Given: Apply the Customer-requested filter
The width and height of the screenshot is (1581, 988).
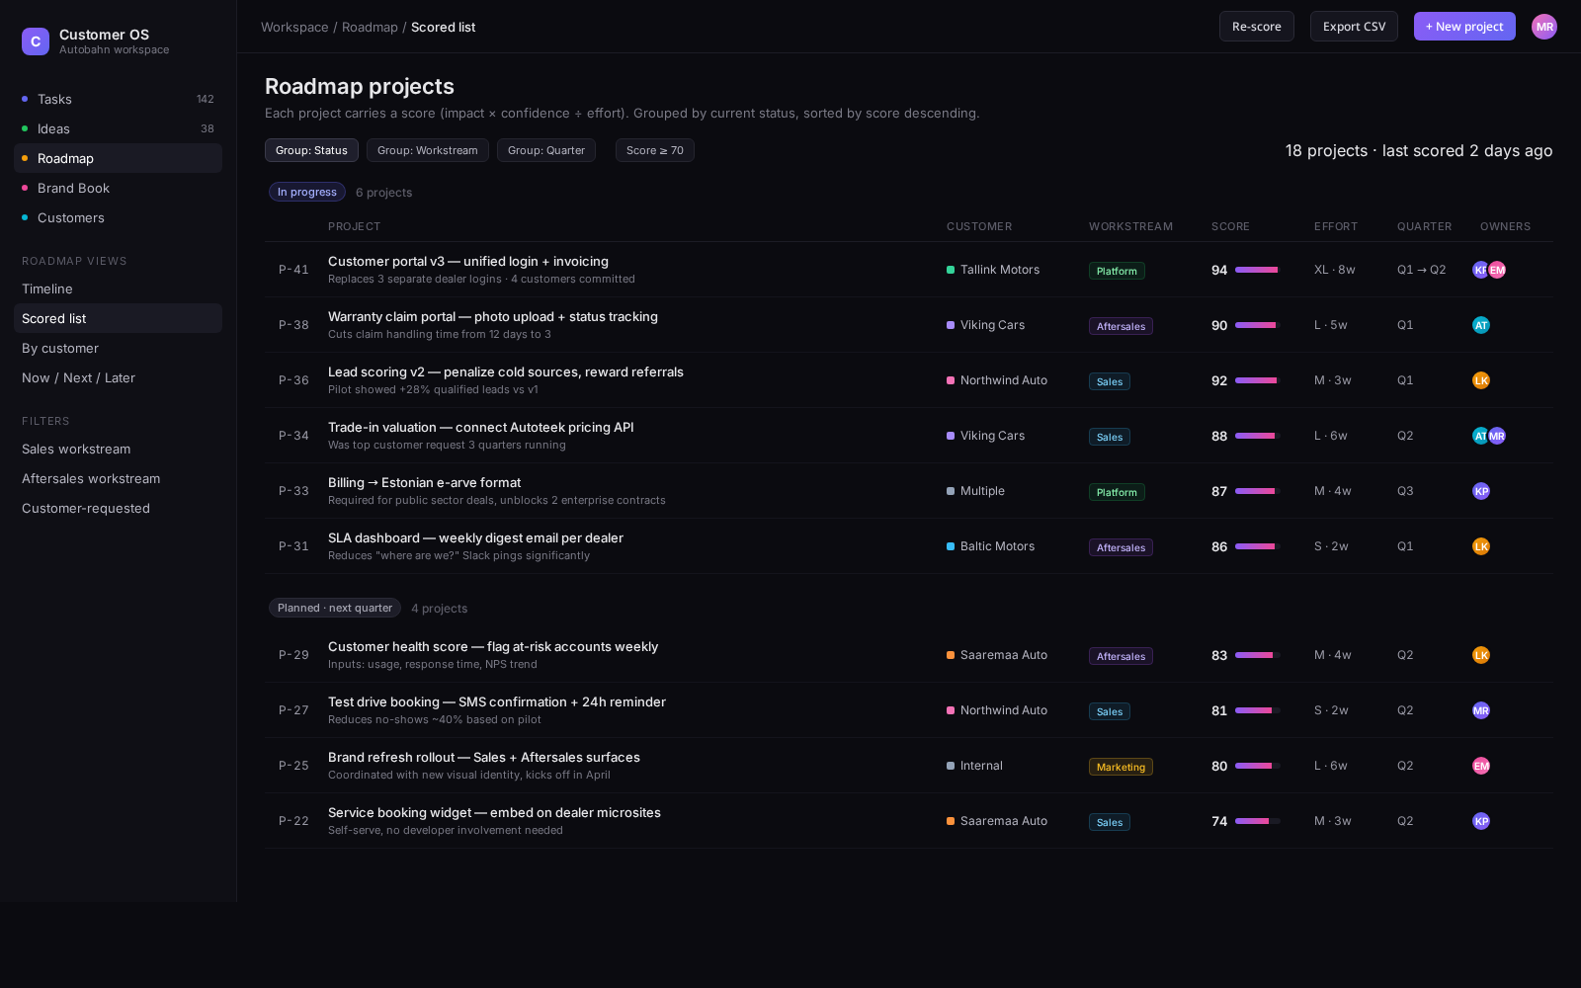Looking at the screenshot, I should [118, 508].
